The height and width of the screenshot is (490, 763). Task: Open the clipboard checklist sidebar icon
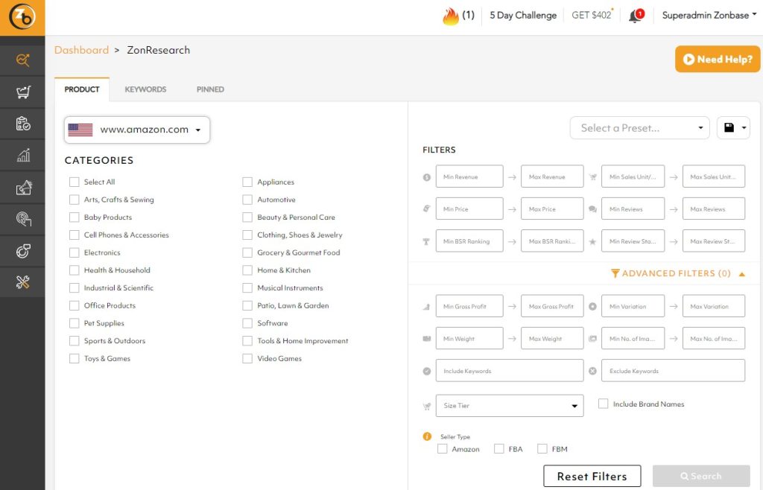pyautogui.click(x=22, y=124)
